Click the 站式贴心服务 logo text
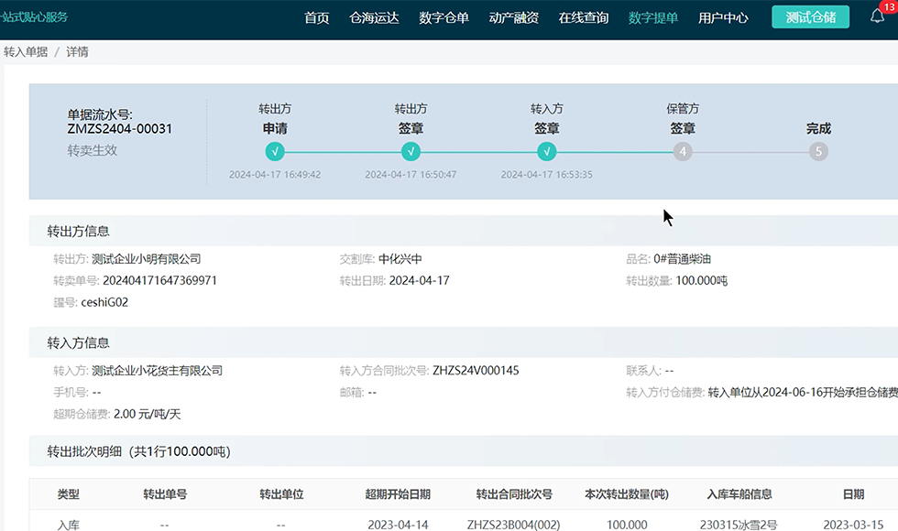The height and width of the screenshot is (531, 898). pos(35,17)
